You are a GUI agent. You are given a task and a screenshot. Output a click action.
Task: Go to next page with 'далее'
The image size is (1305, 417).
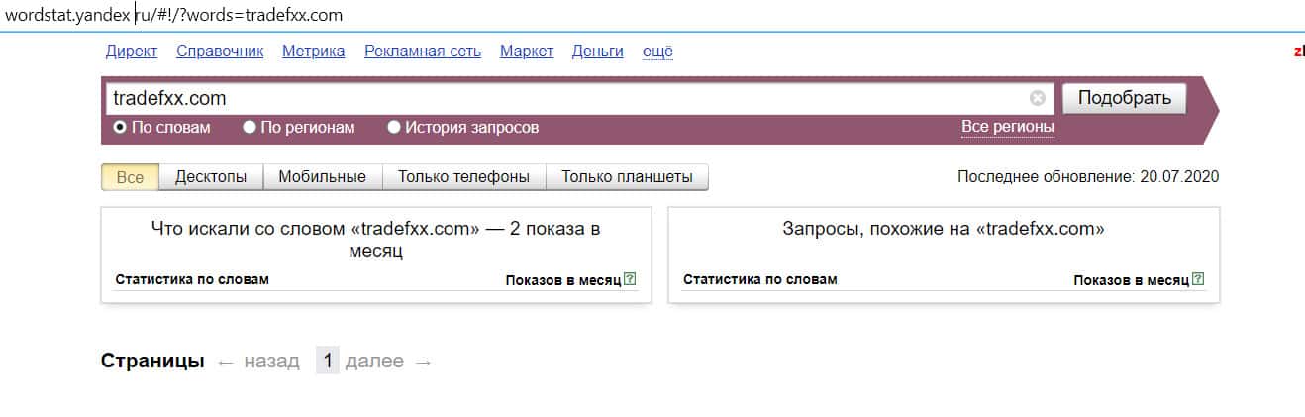pos(374,362)
